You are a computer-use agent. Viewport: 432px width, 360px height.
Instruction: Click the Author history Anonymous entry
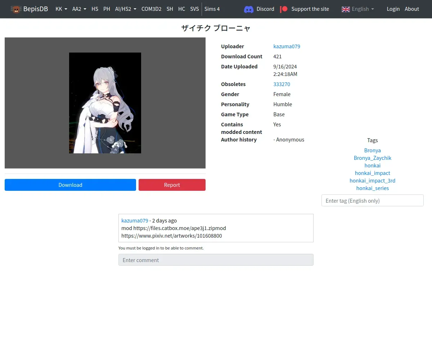289,140
